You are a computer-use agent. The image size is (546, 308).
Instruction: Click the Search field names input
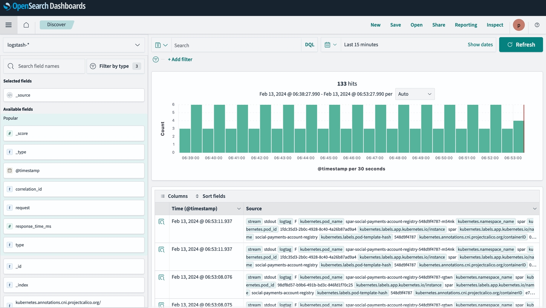[x=45, y=66]
